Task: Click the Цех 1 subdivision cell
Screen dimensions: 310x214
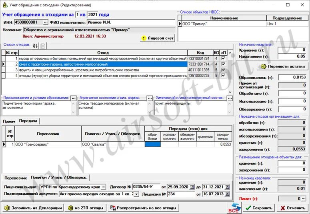Action: [287, 24]
